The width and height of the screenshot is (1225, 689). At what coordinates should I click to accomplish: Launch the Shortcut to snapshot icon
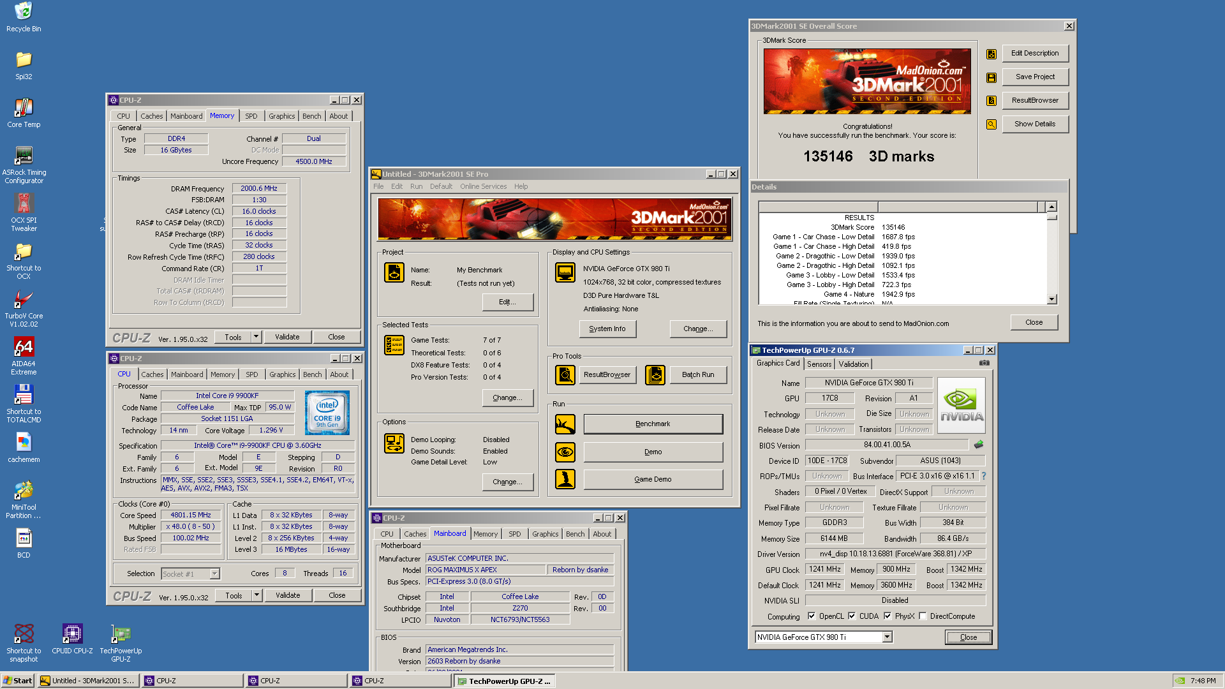[x=24, y=643]
